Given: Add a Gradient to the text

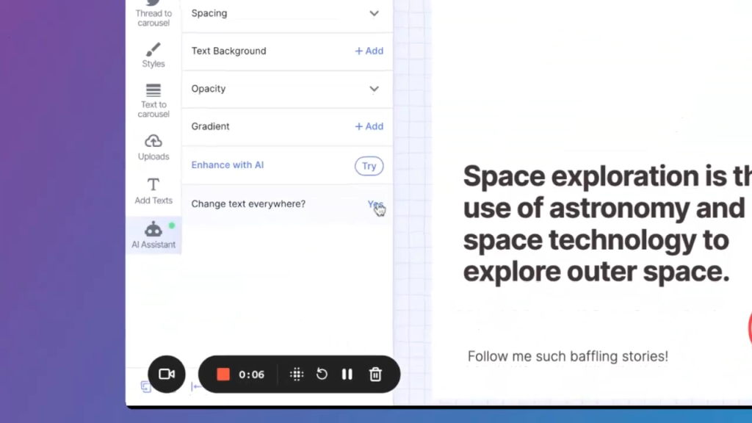Looking at the screenshot, I should [369, 126].
